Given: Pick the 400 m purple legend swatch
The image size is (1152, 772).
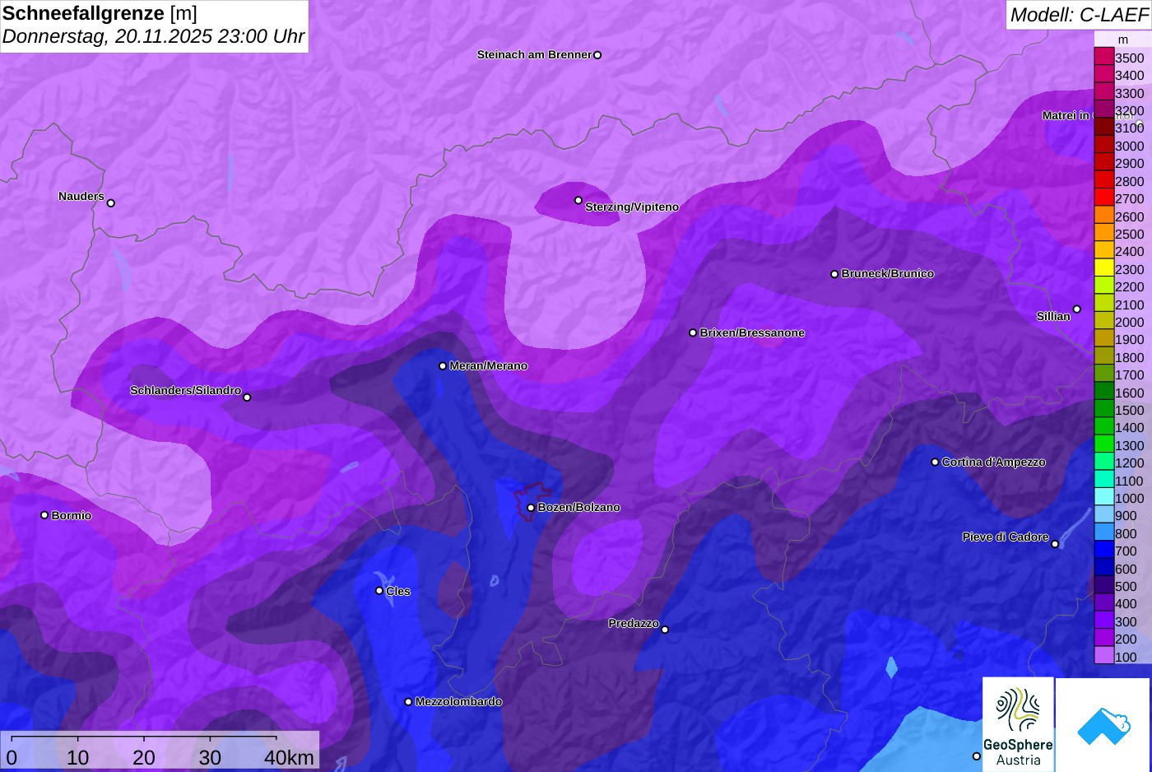Looking at the screenshot, I should click(x=1103, y=603).
